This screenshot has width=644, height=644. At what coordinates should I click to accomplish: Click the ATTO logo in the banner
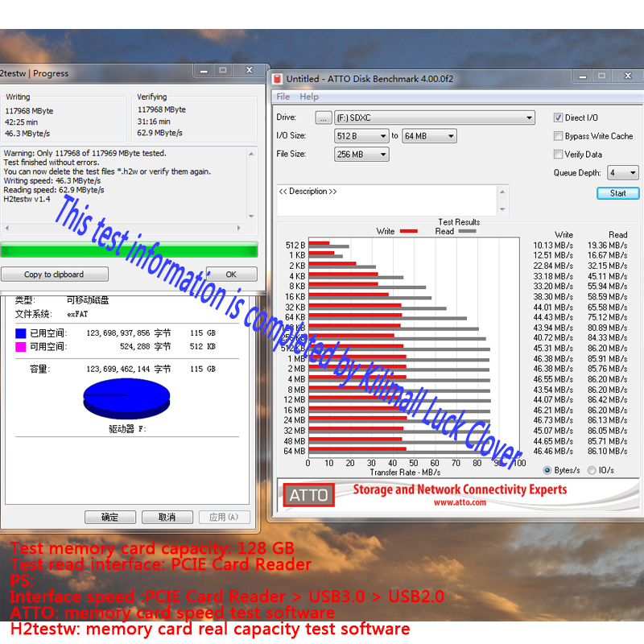click(x=308, y=495)
